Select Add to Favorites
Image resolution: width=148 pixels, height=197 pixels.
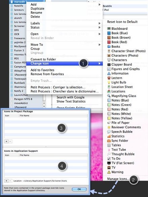42,70
